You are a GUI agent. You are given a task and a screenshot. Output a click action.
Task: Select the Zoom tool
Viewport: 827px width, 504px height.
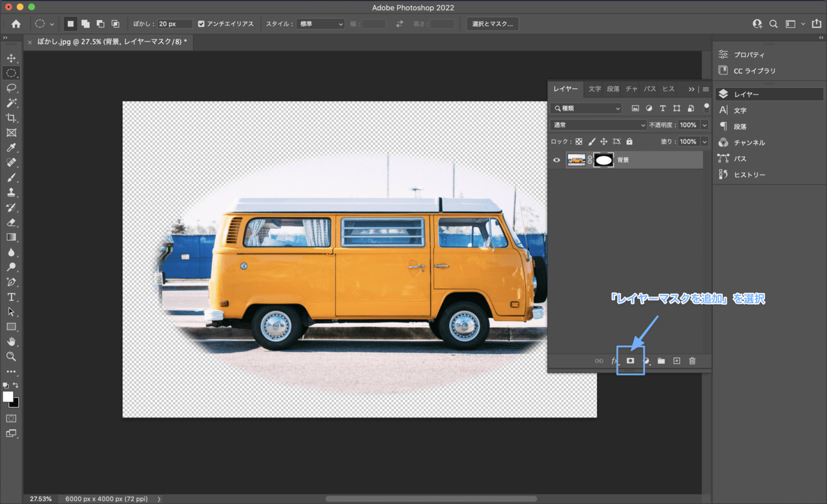(x=11, y=356)
